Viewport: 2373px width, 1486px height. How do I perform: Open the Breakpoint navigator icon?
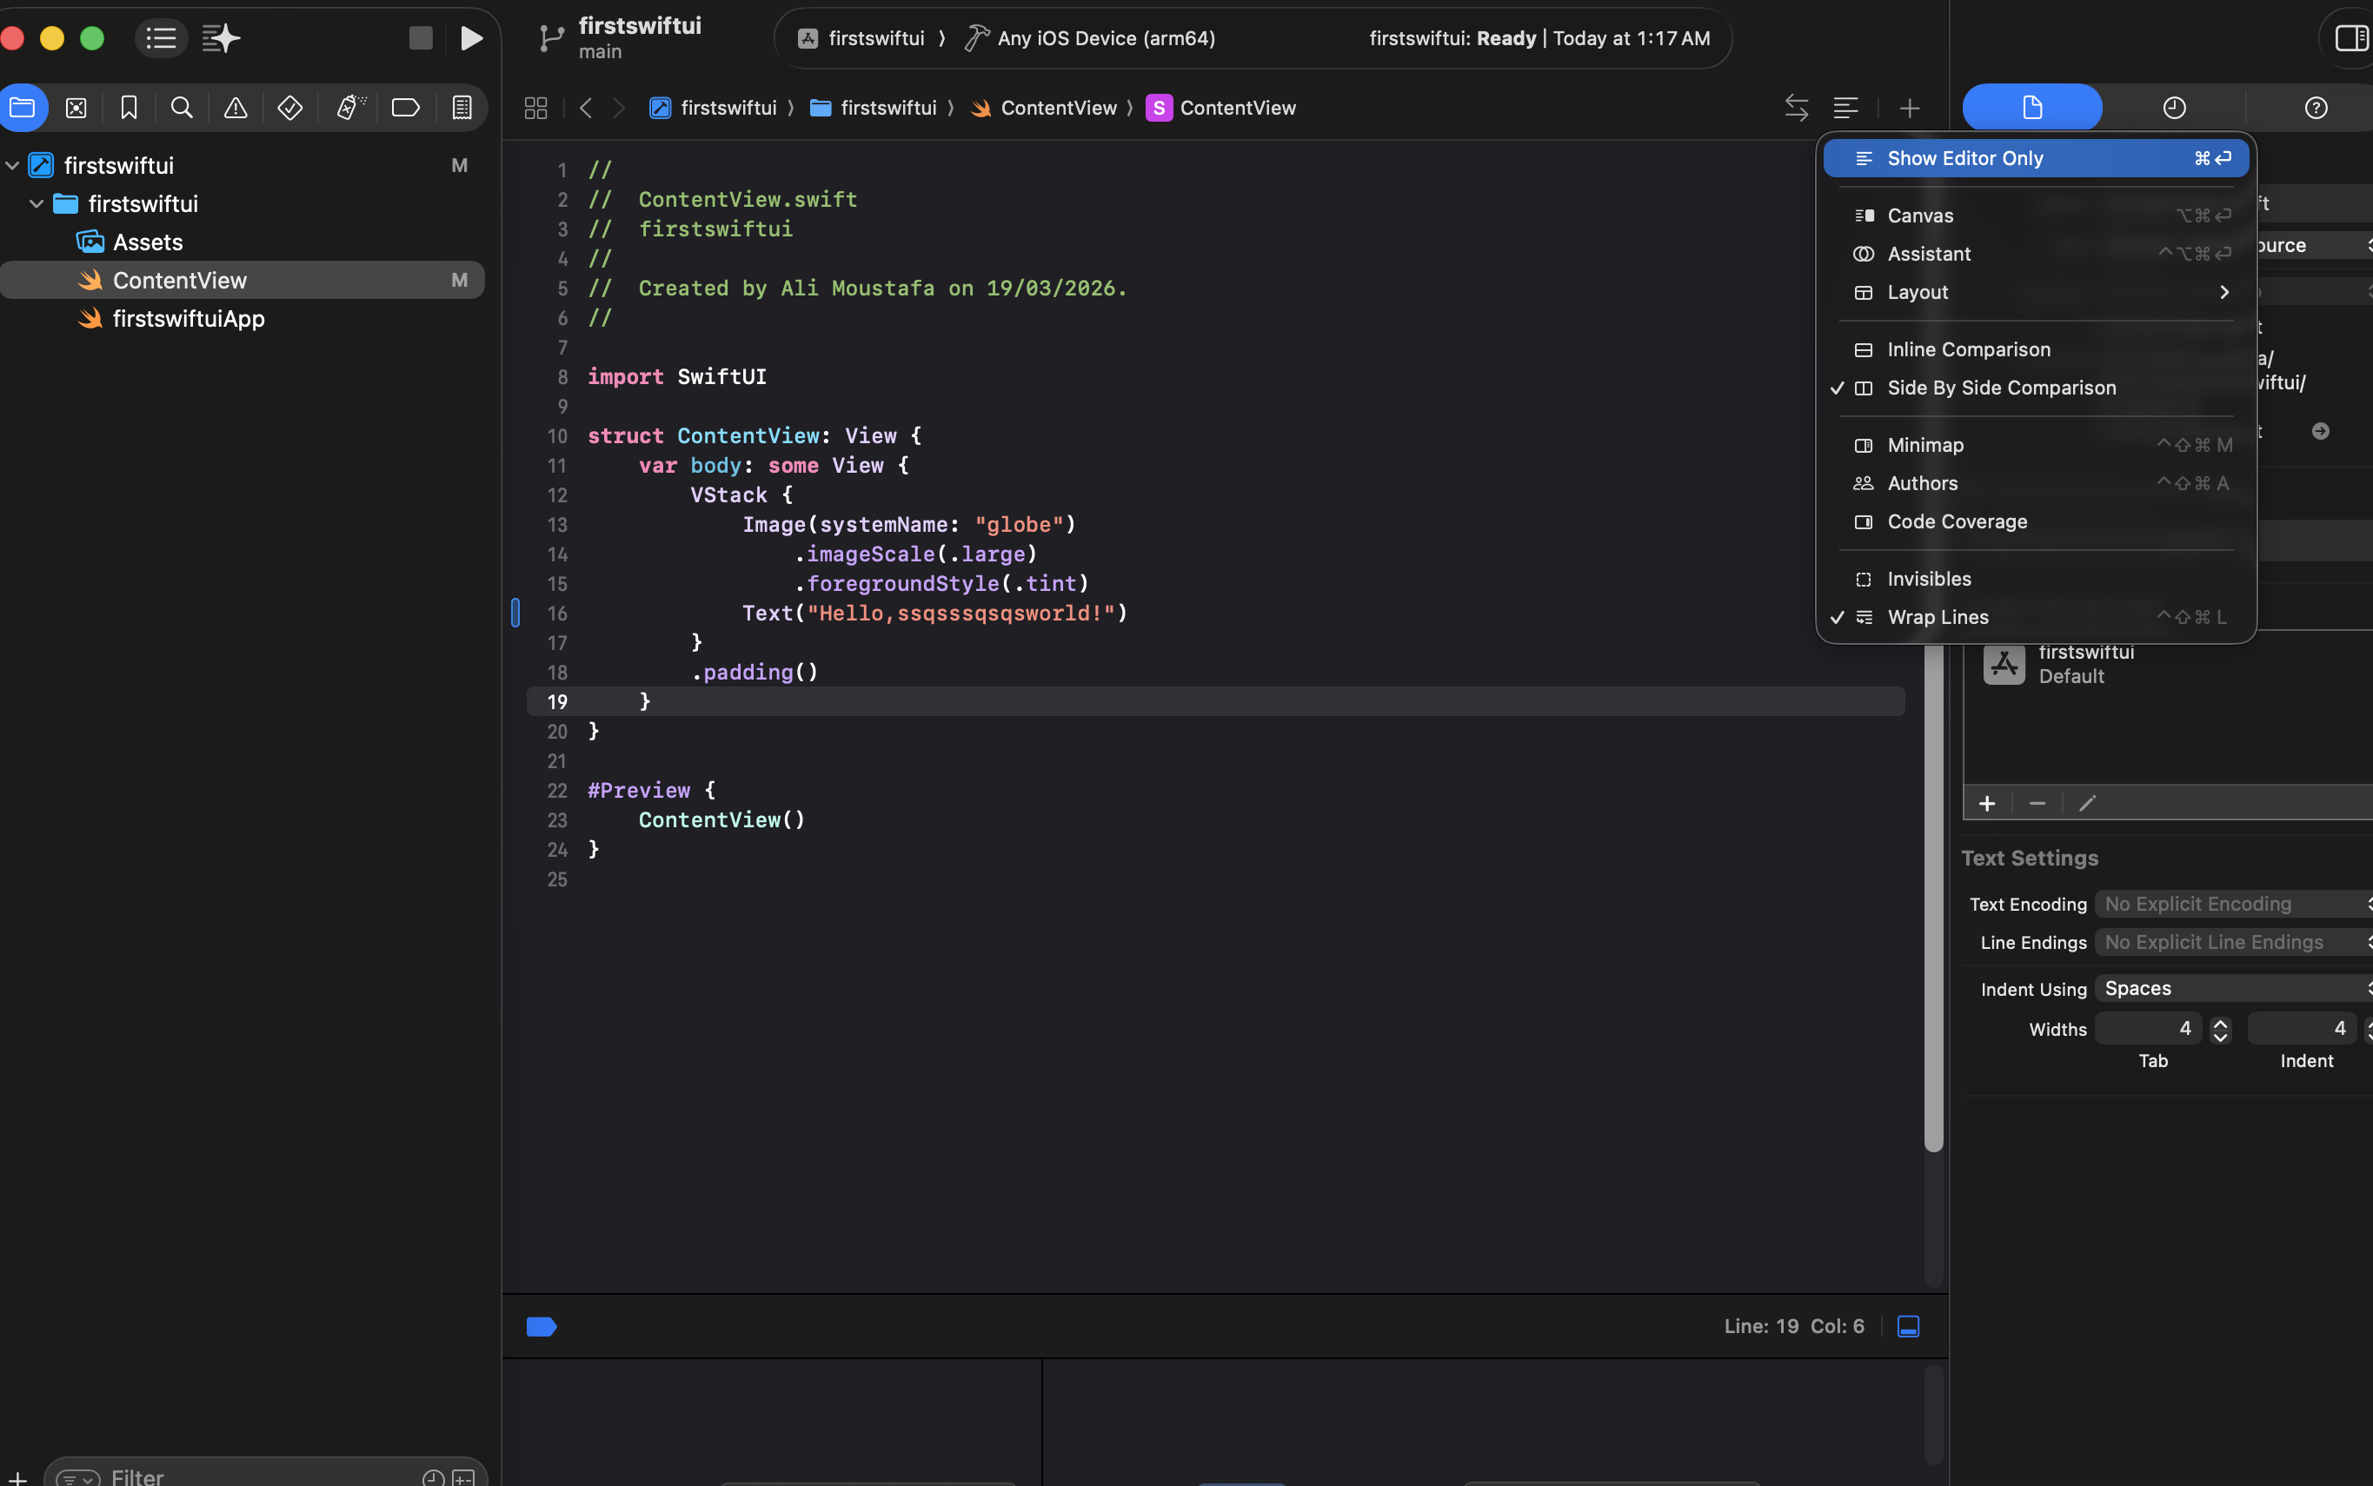(405, 107)
